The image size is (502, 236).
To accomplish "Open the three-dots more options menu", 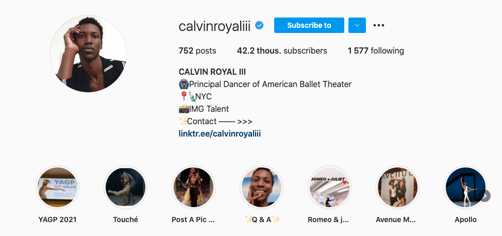I will 379,25.
